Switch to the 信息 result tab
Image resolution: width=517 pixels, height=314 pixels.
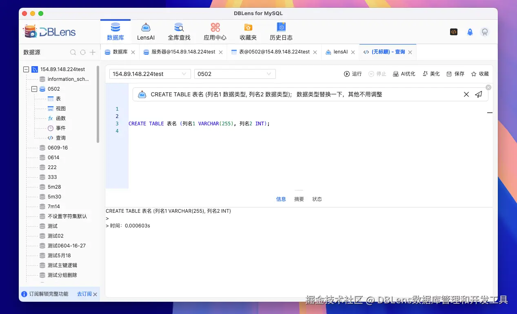coord(281,199)
